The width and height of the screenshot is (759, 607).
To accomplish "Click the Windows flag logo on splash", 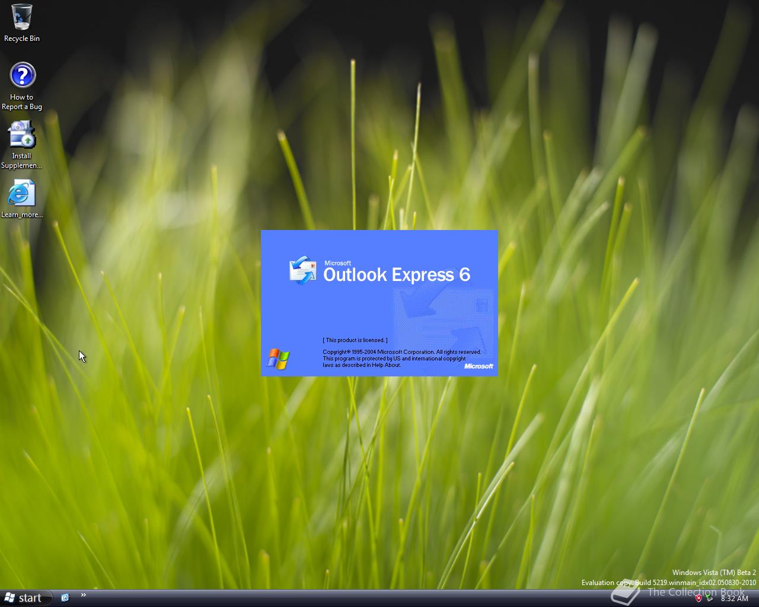I will click(278, 359).
